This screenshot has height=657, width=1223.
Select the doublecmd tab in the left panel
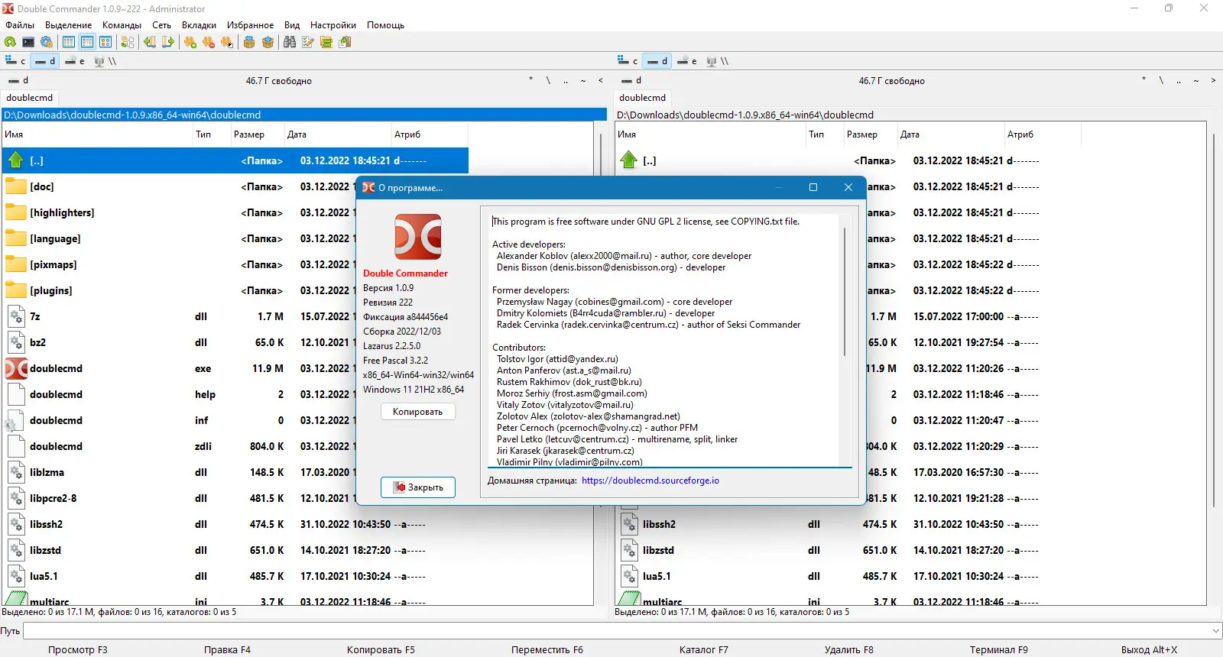30,98
